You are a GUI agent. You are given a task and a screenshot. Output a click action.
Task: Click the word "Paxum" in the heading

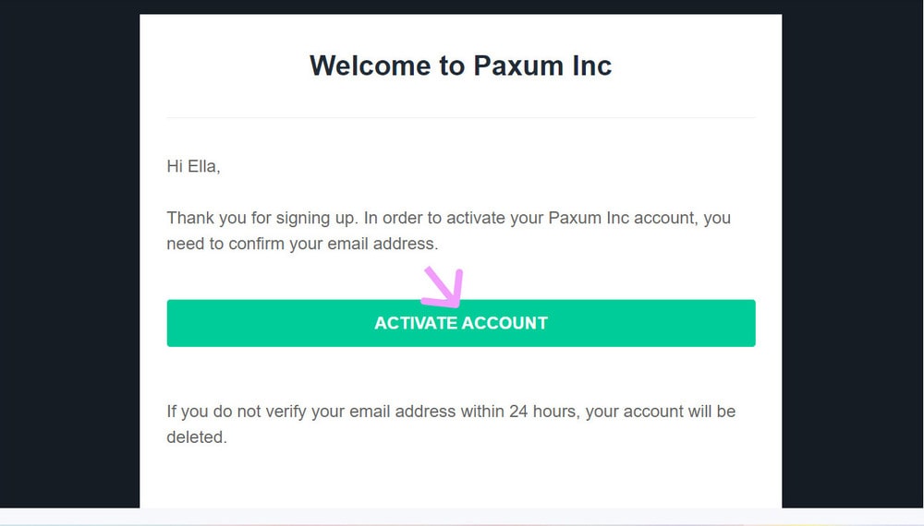point(516,66)
